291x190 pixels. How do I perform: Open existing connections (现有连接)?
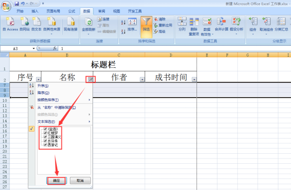pos(70,24)
